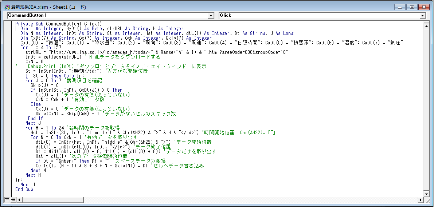Click the 'dtL(0) = InStr(Hst, InDt' line

[x=124, y=142]
